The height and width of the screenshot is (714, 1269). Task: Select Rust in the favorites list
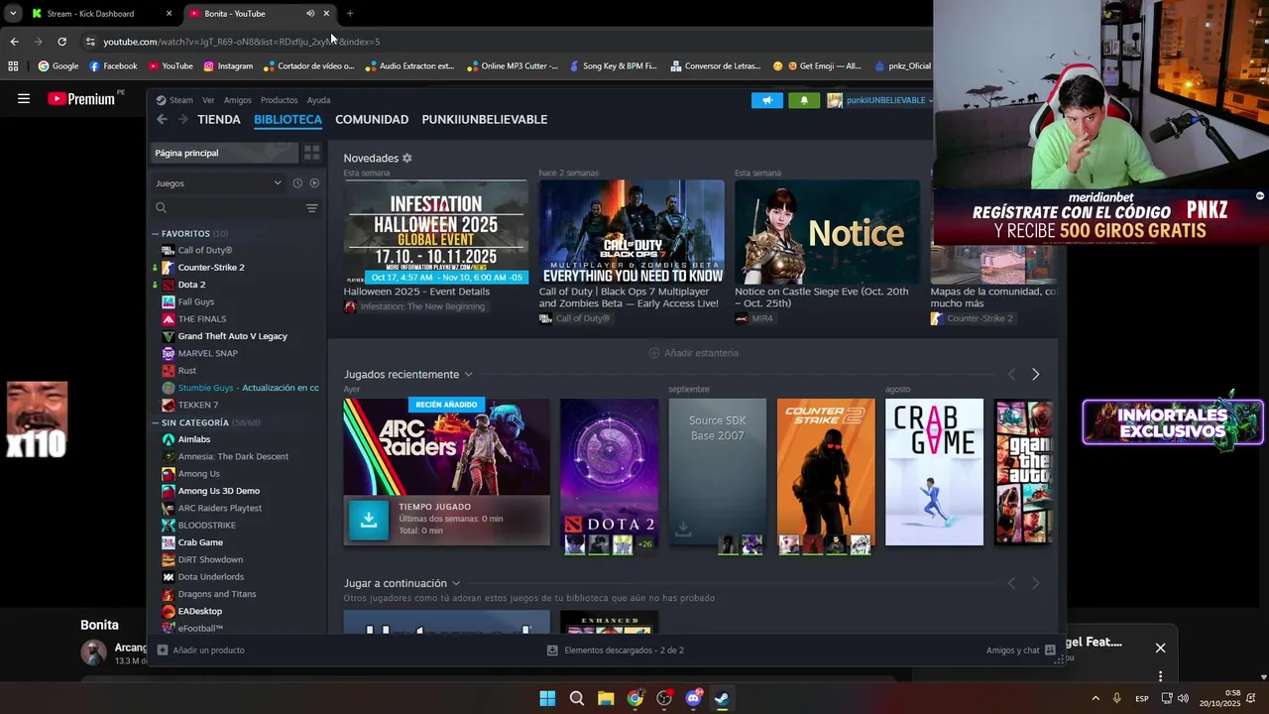coord(186,371)
